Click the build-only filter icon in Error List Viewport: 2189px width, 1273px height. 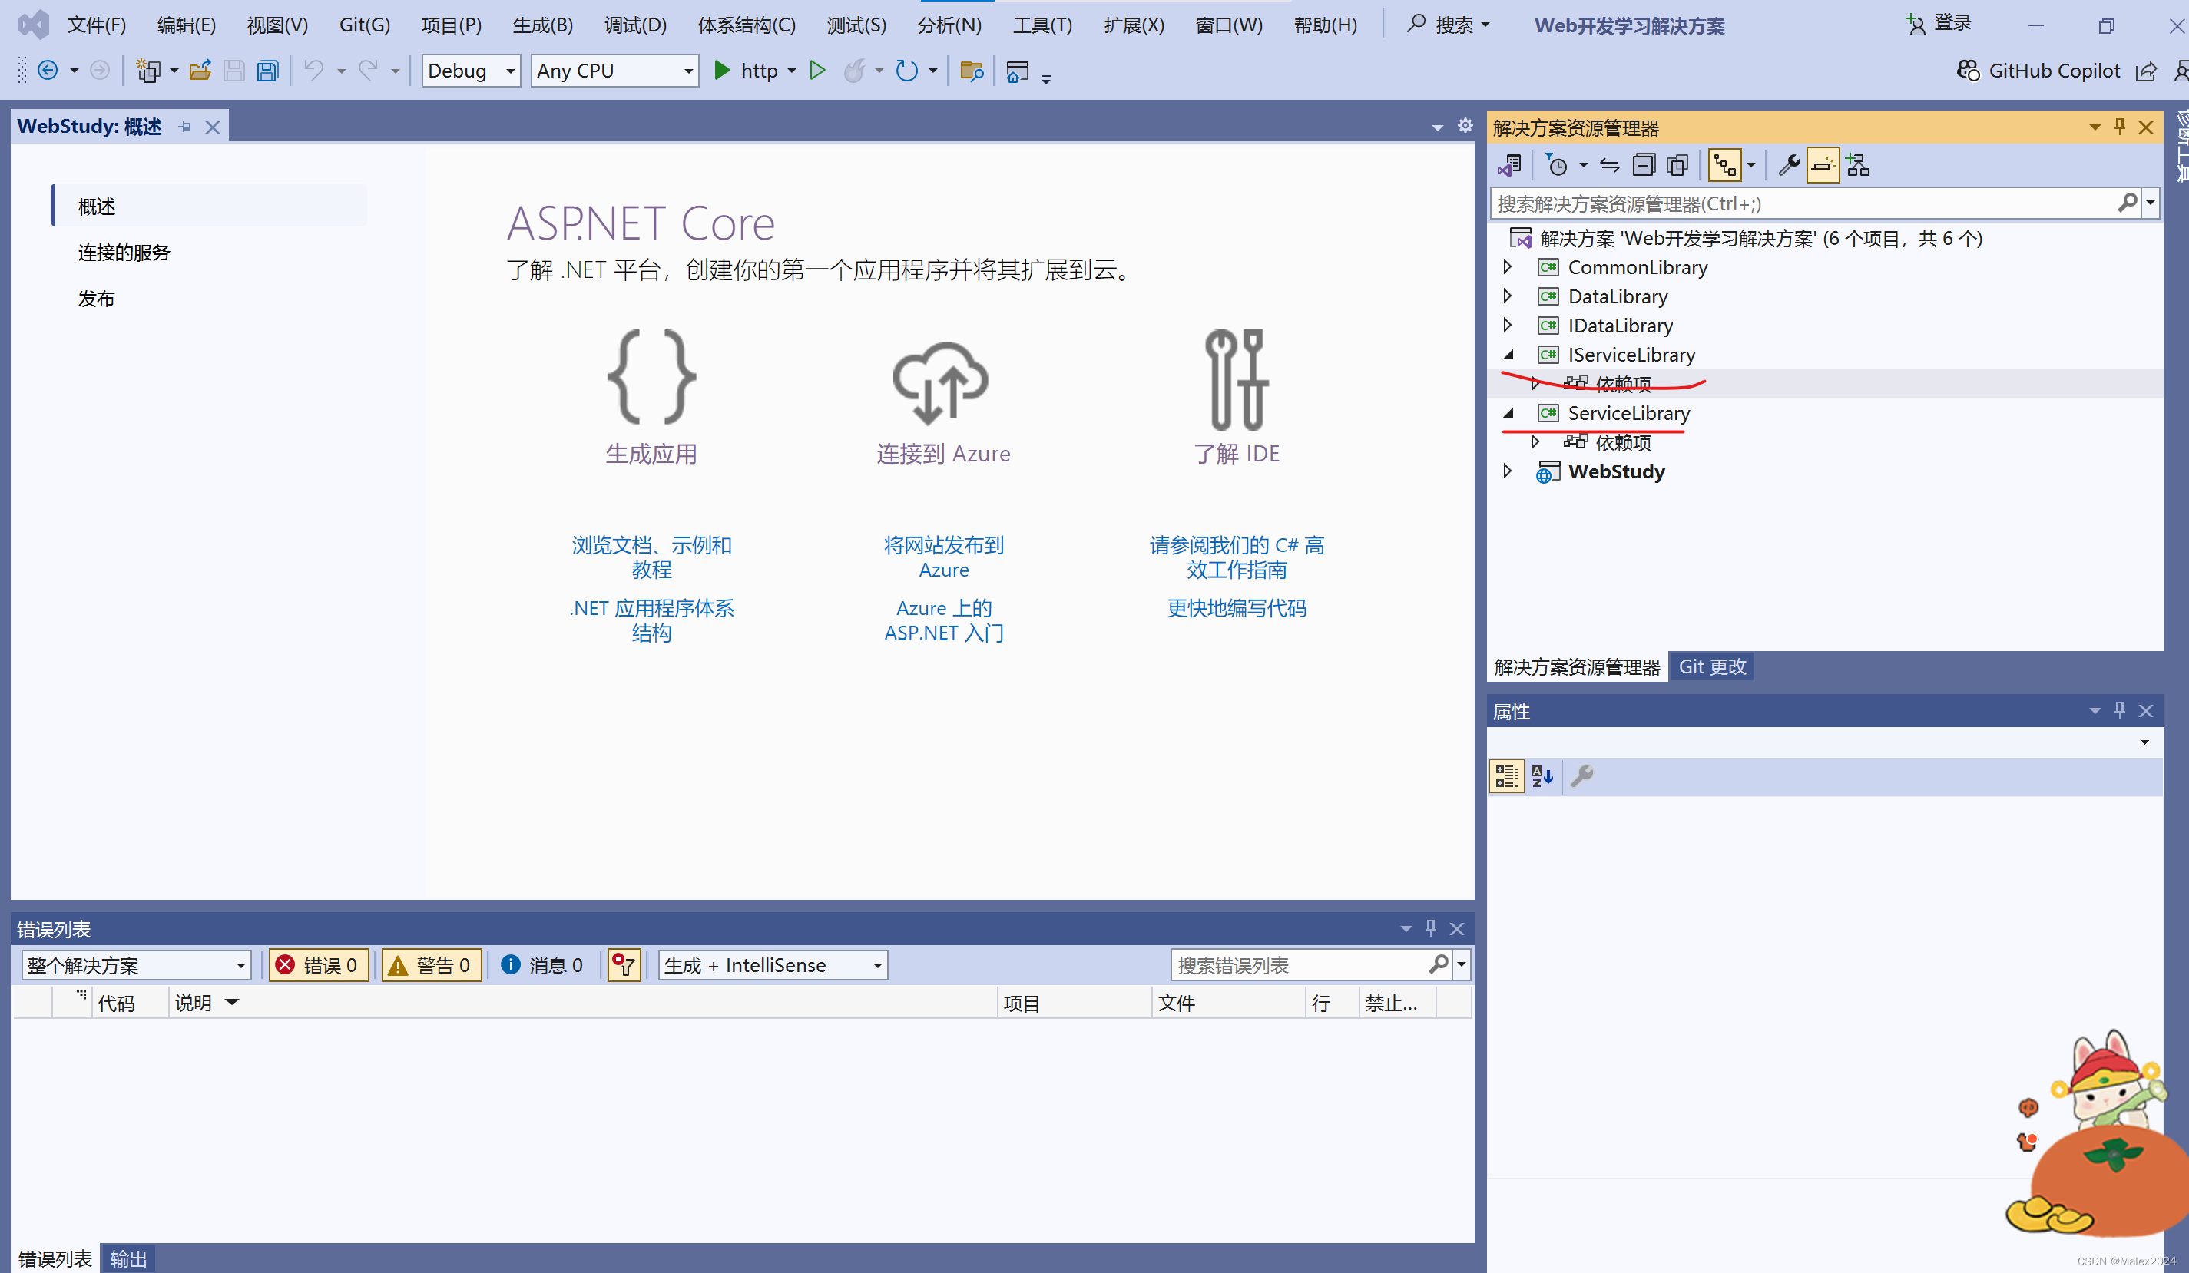point(624,965)
